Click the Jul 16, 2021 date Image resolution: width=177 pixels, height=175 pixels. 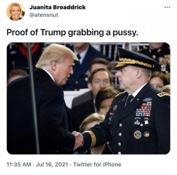click(x=52, y=164)
